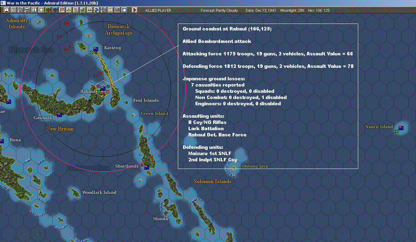
Task: Click "Allied Bombardment attack" line
Action: 217,42
